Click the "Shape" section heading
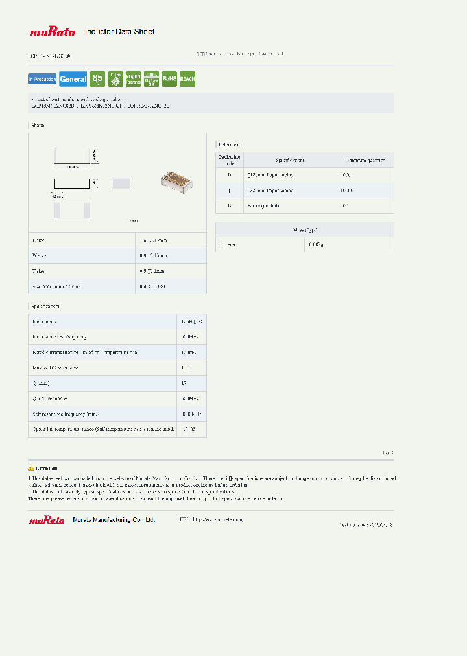467x656 pixels. (x=38, y=126)
